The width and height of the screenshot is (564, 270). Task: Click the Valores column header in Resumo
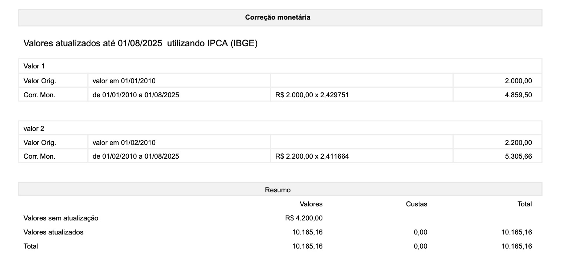click(311, 204)
